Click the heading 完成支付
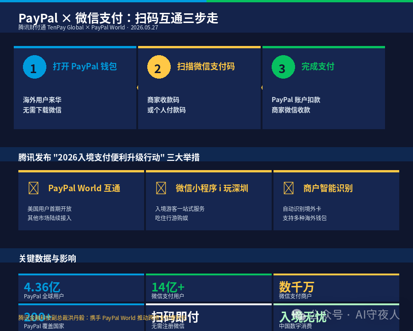Viewport: 413px width, 331px height. click(x=318, y=67)
